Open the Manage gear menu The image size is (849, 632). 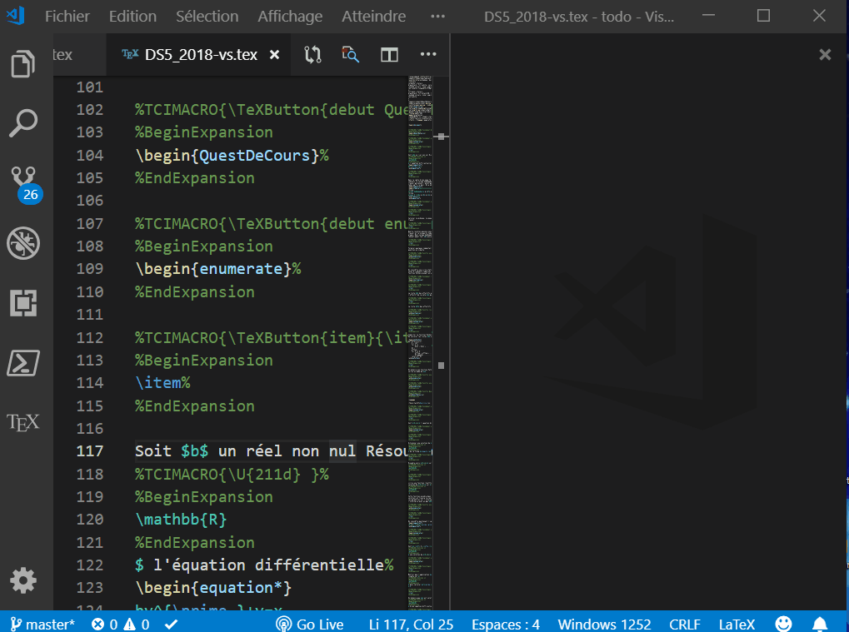(24, 580)
